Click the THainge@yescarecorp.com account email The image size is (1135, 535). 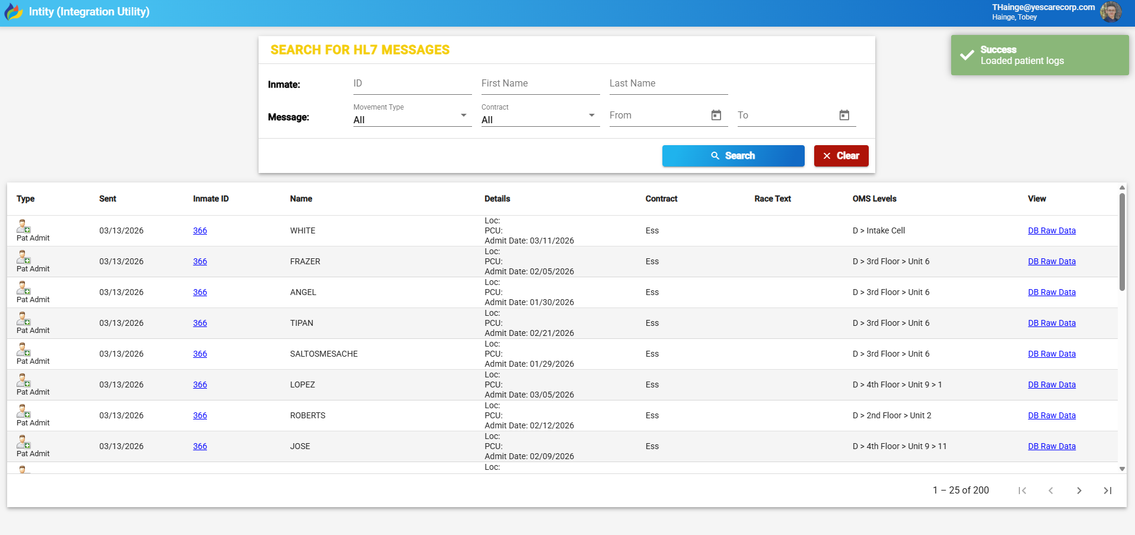[x=1043, y=7]
